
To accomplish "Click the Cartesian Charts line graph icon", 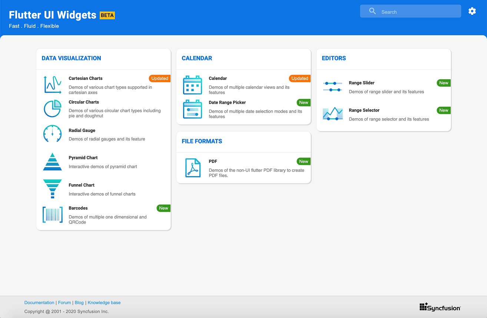I will 52,85.
